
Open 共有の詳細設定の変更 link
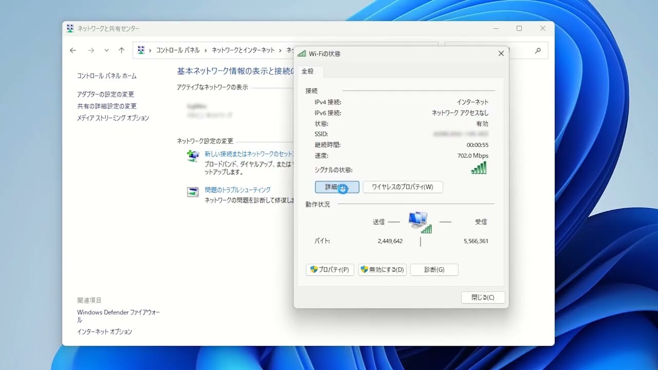click(x=107, y=106)
